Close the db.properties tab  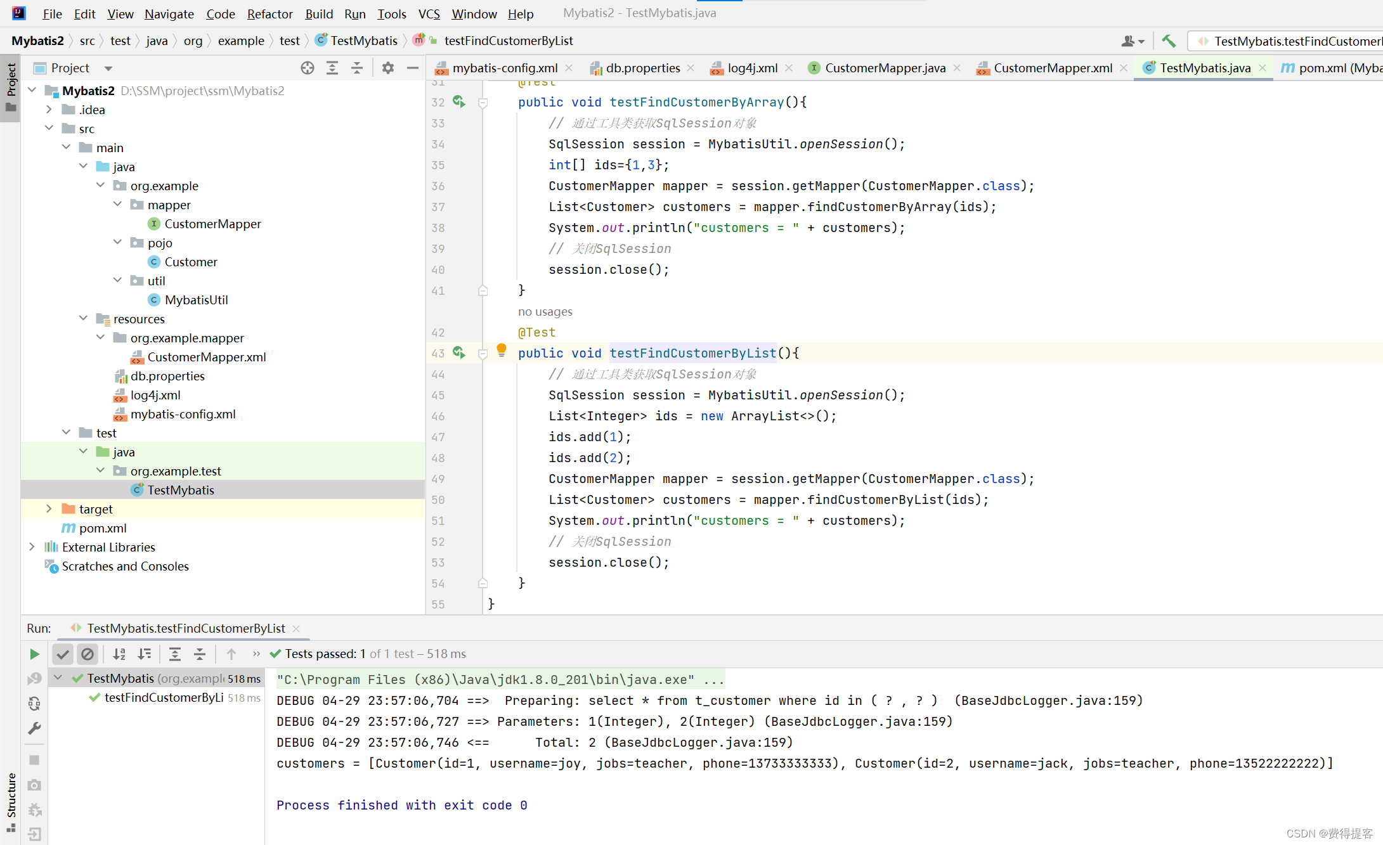pyautogui.click(x=691, y=68)
